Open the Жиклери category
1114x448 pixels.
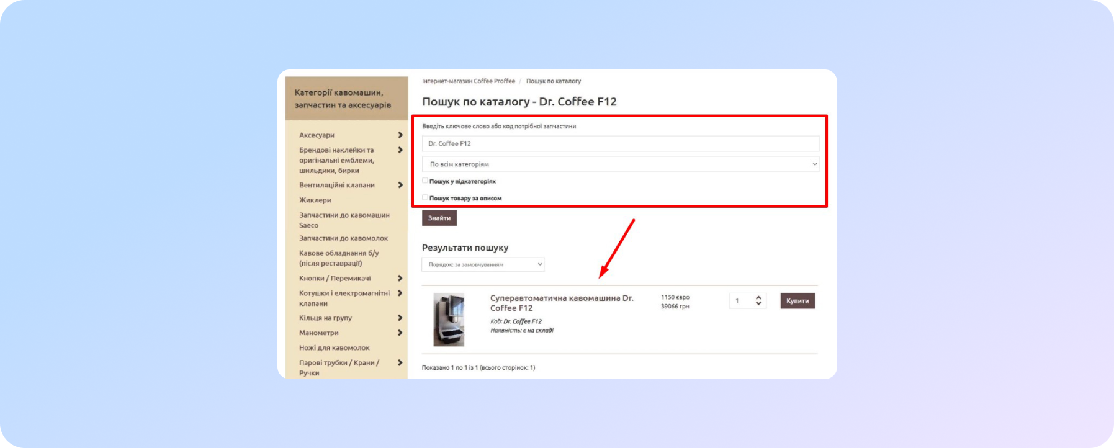pos(315,200)
